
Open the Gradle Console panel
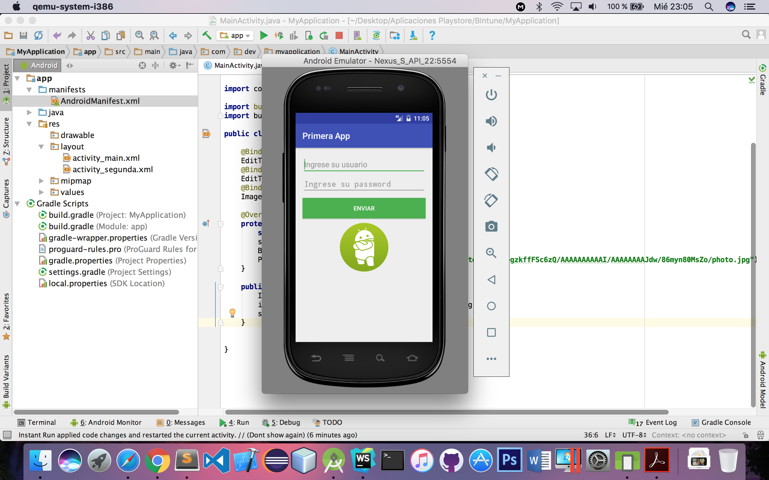[721, 422]
